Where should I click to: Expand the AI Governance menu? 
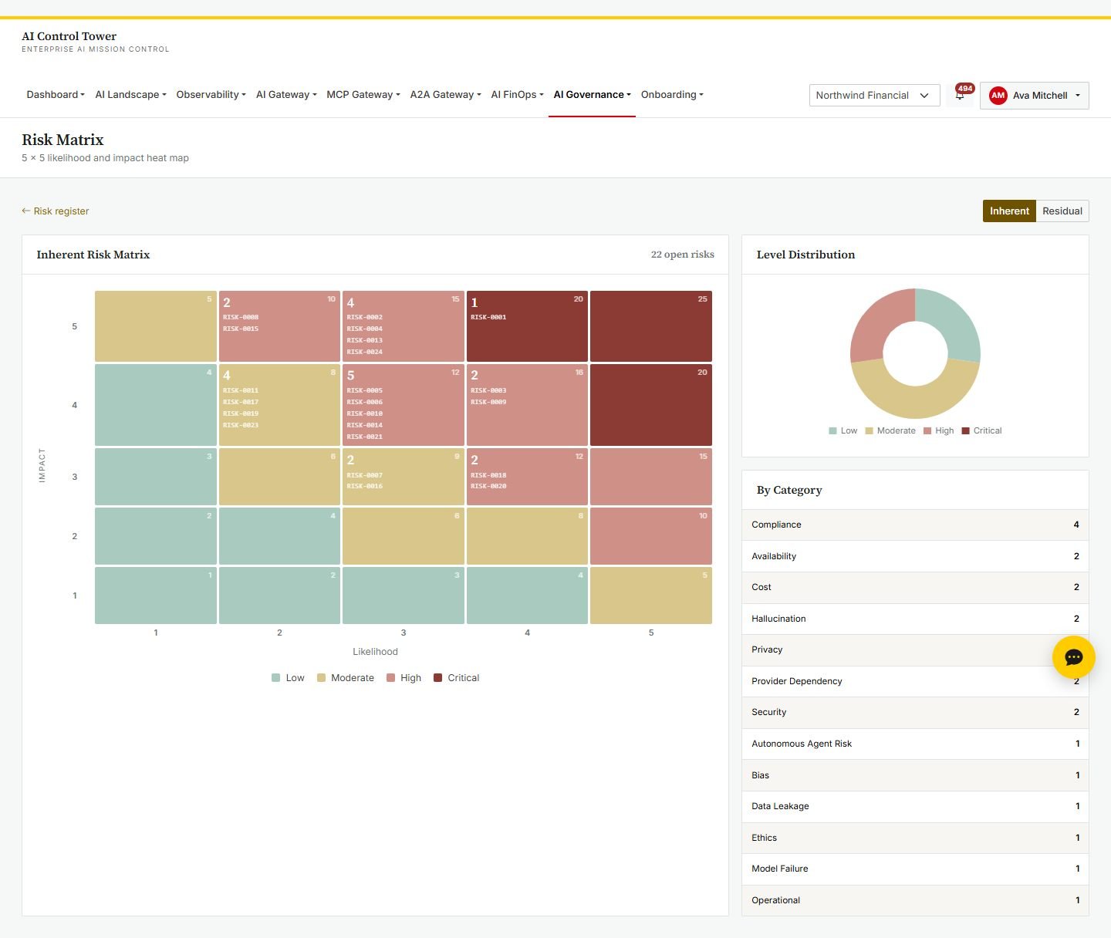[592, 95]
